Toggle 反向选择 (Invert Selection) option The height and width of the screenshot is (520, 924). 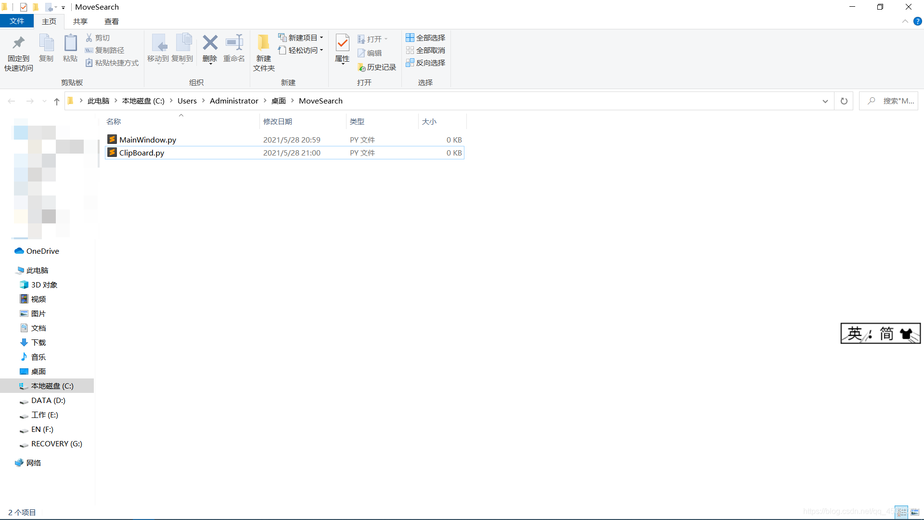425,62
